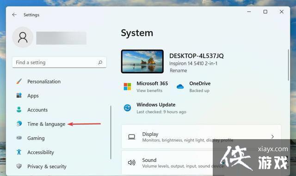Open Accessibility settings

point(41,152)
